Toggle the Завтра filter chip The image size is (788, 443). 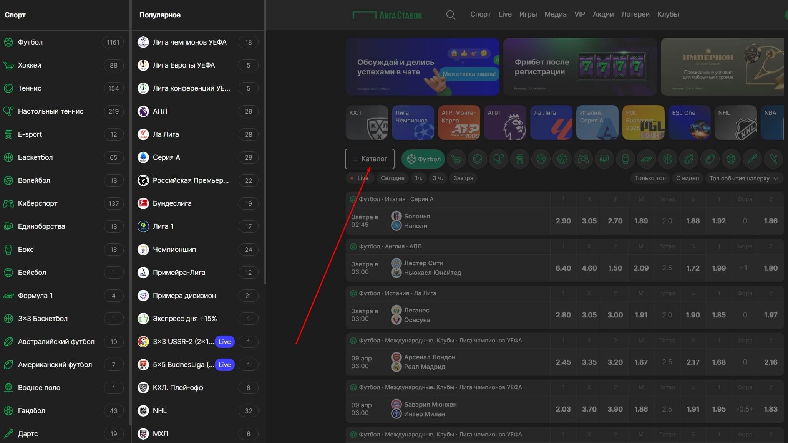[x=463, y=178]
